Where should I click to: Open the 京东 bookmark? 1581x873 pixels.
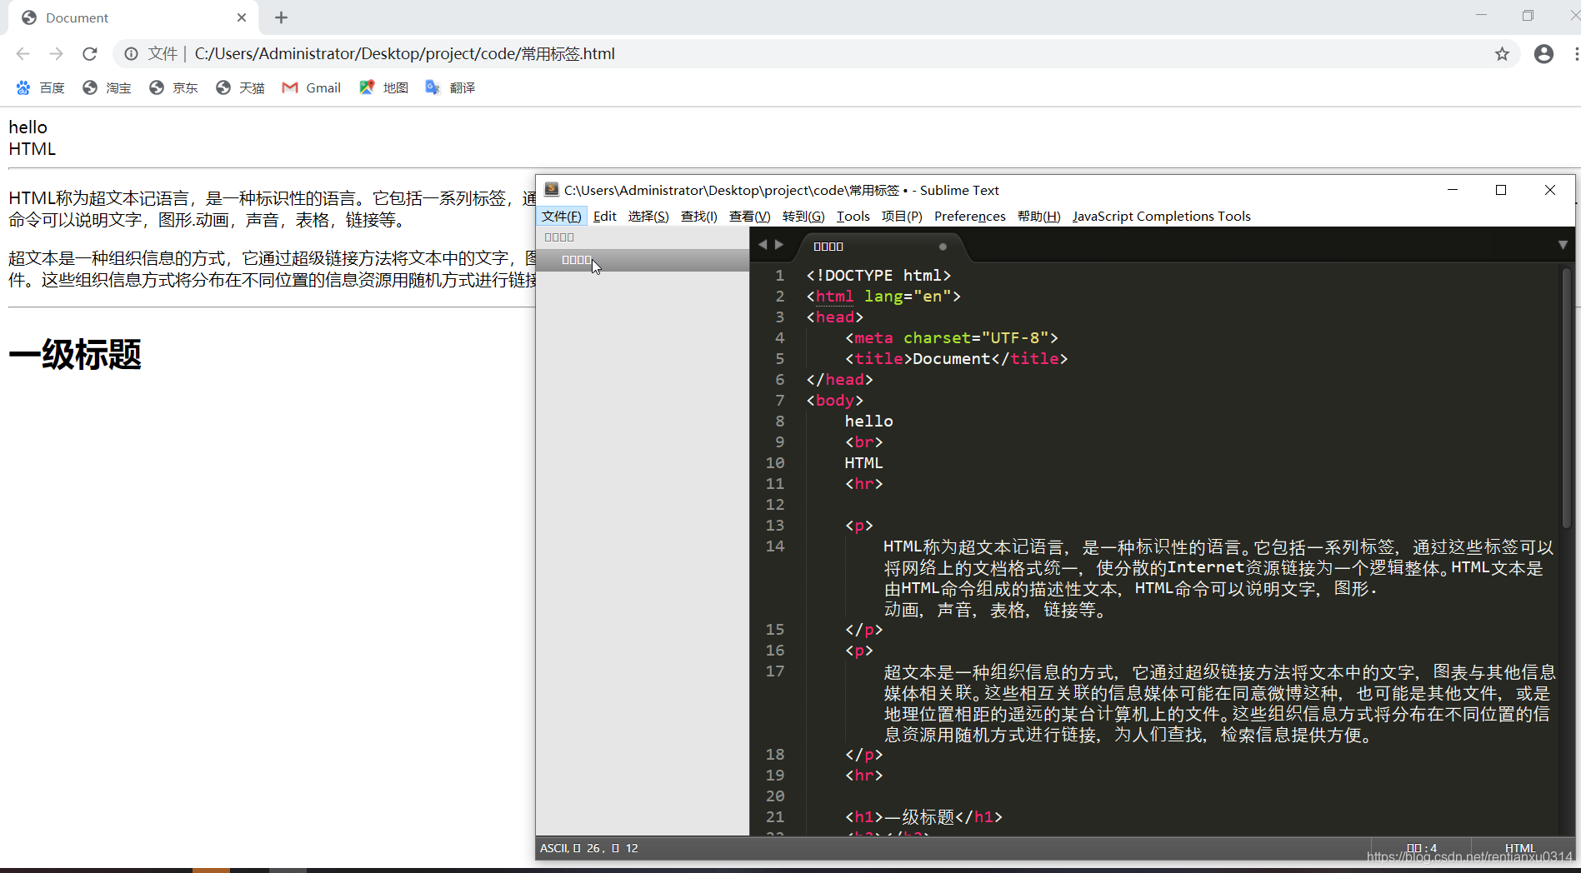point(173,87)
